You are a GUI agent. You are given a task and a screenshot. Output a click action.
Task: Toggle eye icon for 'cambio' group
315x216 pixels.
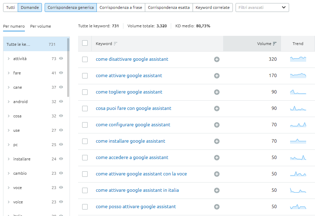61,173
